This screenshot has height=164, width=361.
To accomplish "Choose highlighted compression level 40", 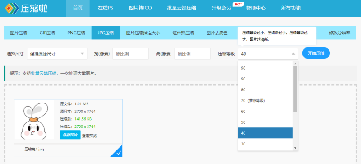I will coord(265,133).
